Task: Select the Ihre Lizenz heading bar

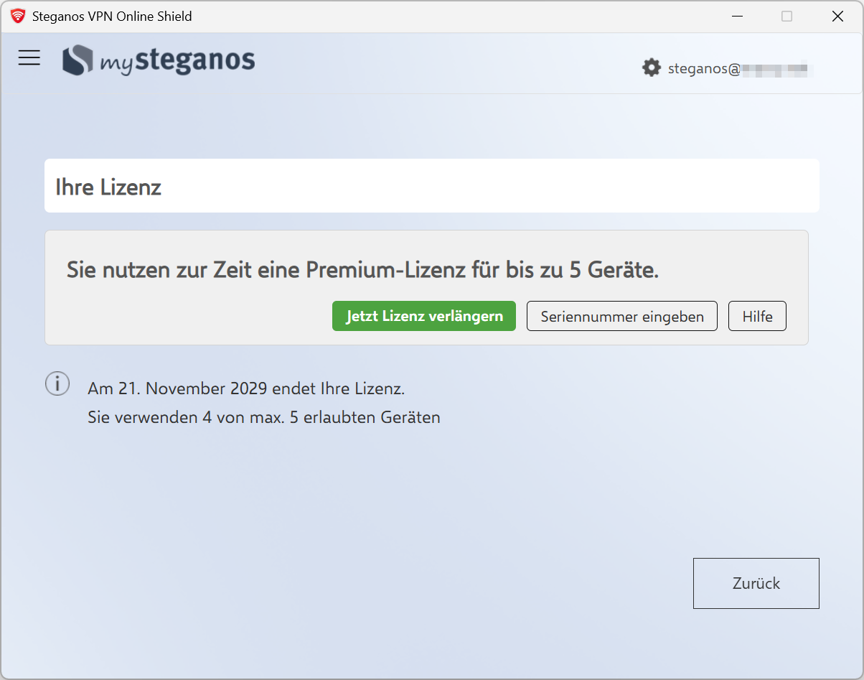Action: (x=431, y=186)
